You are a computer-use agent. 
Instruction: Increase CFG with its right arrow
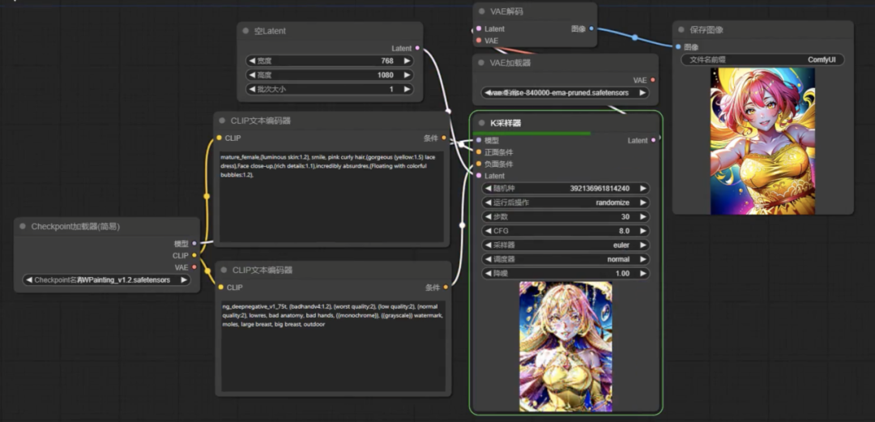click(642, 231)
